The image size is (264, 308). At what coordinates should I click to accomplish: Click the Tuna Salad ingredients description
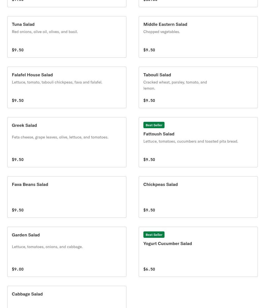click(x=45, y=32)
